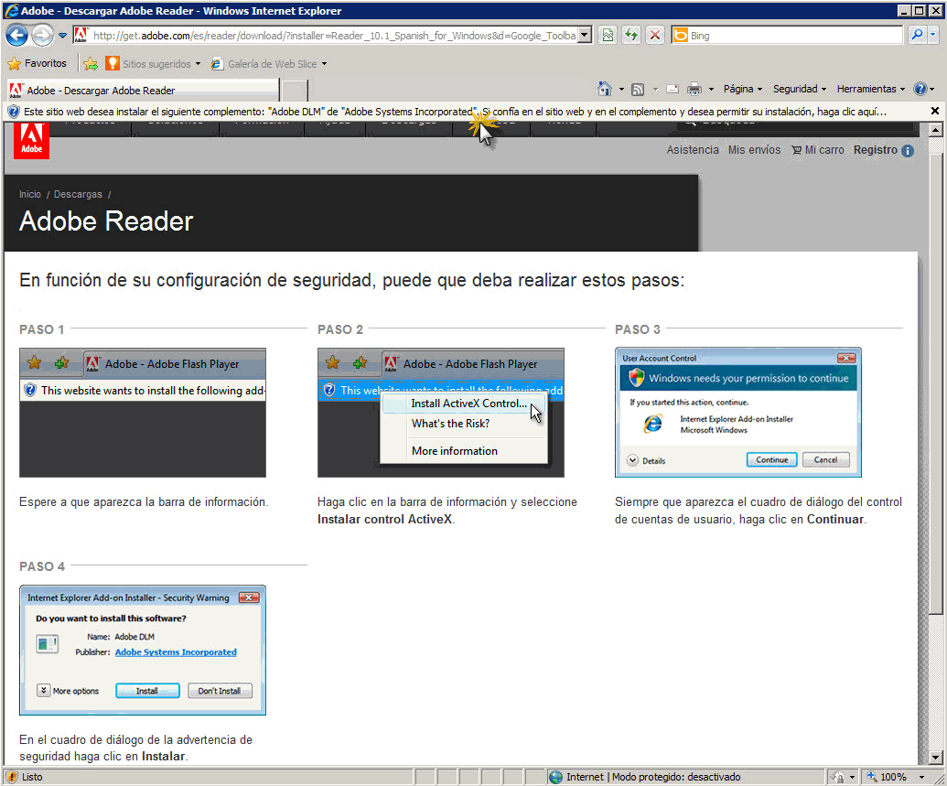Click the status bar security lock icon
This screenshot has height=786, width=947.
tap(838, 777)
